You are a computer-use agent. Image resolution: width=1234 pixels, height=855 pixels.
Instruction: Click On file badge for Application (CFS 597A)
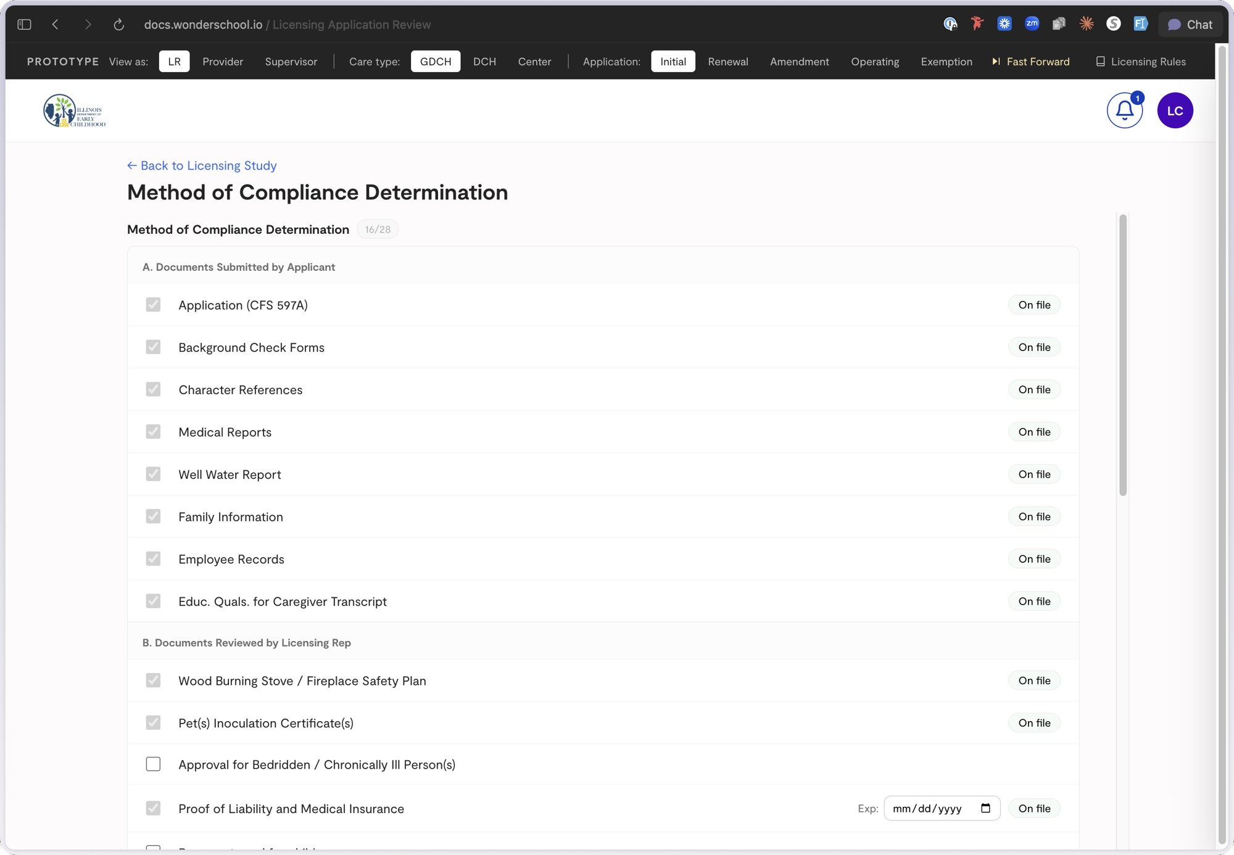pyautogui.click(x=1034, y=305)
